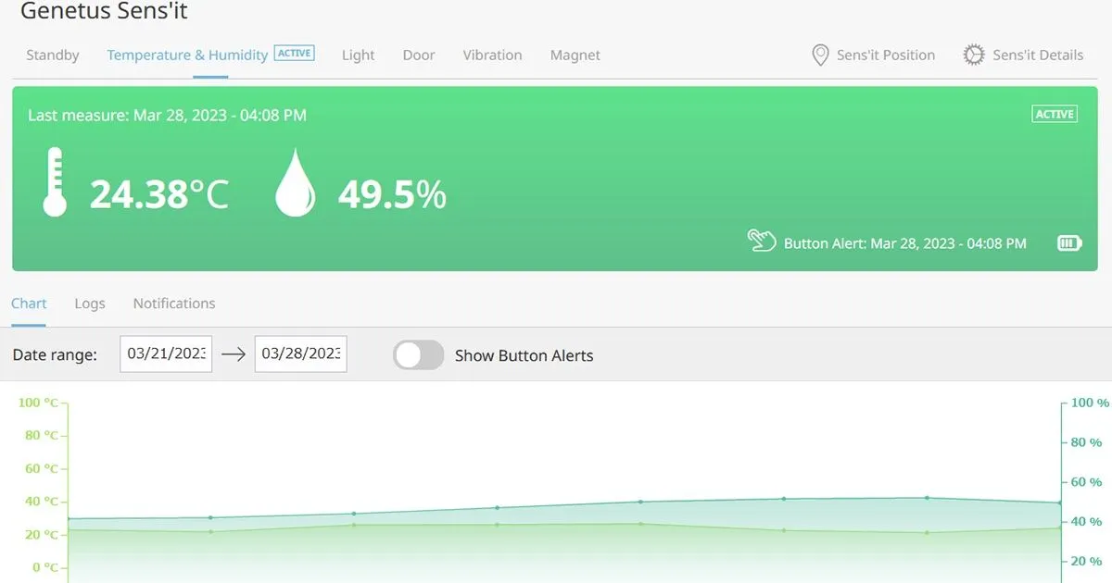
Task: Open the Door mode tab
Action: point(419,56)
